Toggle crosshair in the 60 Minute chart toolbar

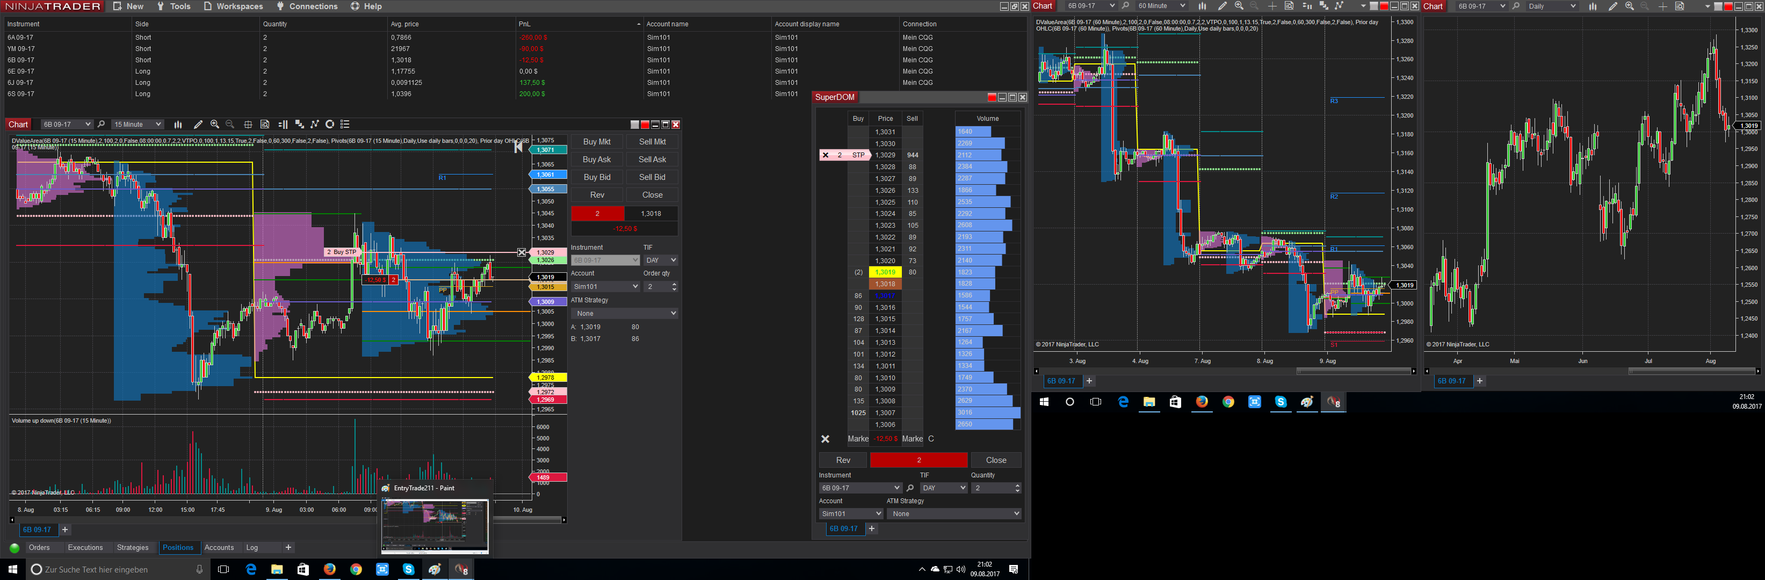1272,6
